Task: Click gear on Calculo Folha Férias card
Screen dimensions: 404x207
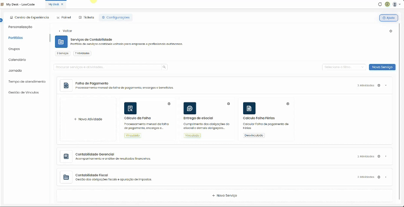Action: (x=288, y=104)
